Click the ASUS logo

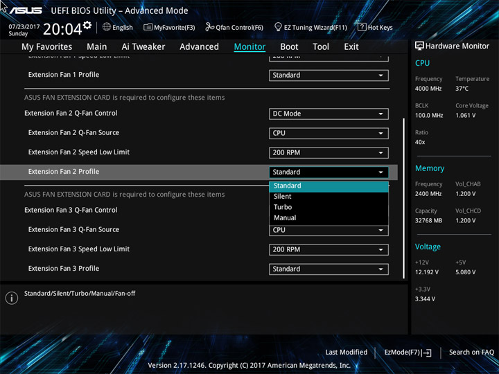pyautogui.click(x=26, y=10)
